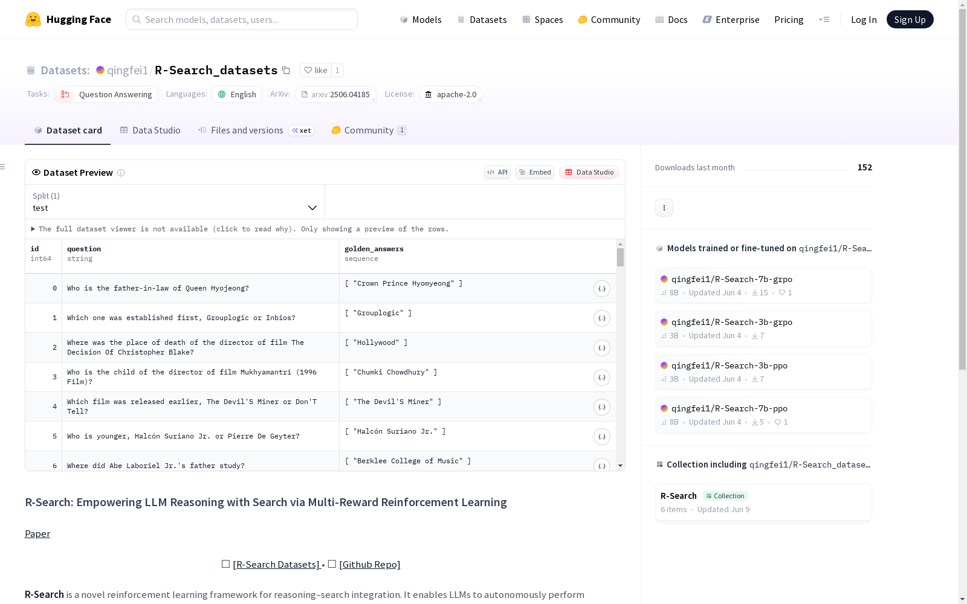Click the Sign Up button
Image resolution: width=967 pixels, height=604 pixels.
tap(910, 19)
